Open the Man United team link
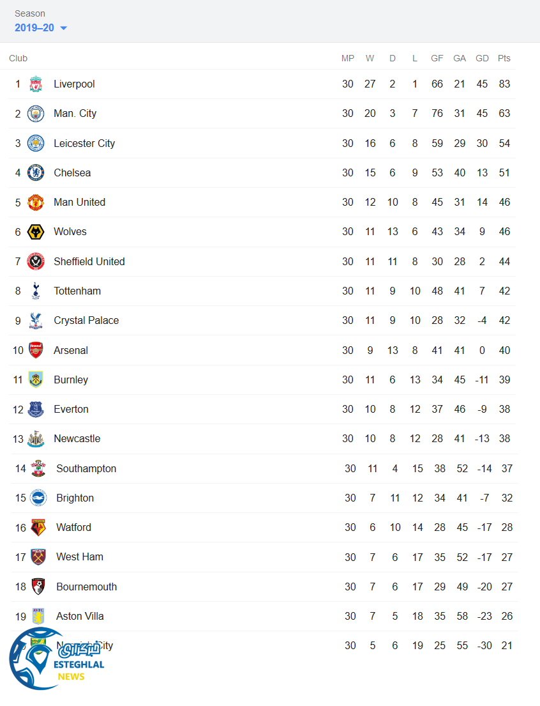Image resolution: width=540 pixels, height=706 pixels. coord(79,203)
